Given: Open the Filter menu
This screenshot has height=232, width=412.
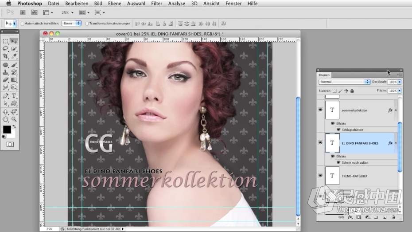Looking at the screenshot, I should [x=156, y=4].
